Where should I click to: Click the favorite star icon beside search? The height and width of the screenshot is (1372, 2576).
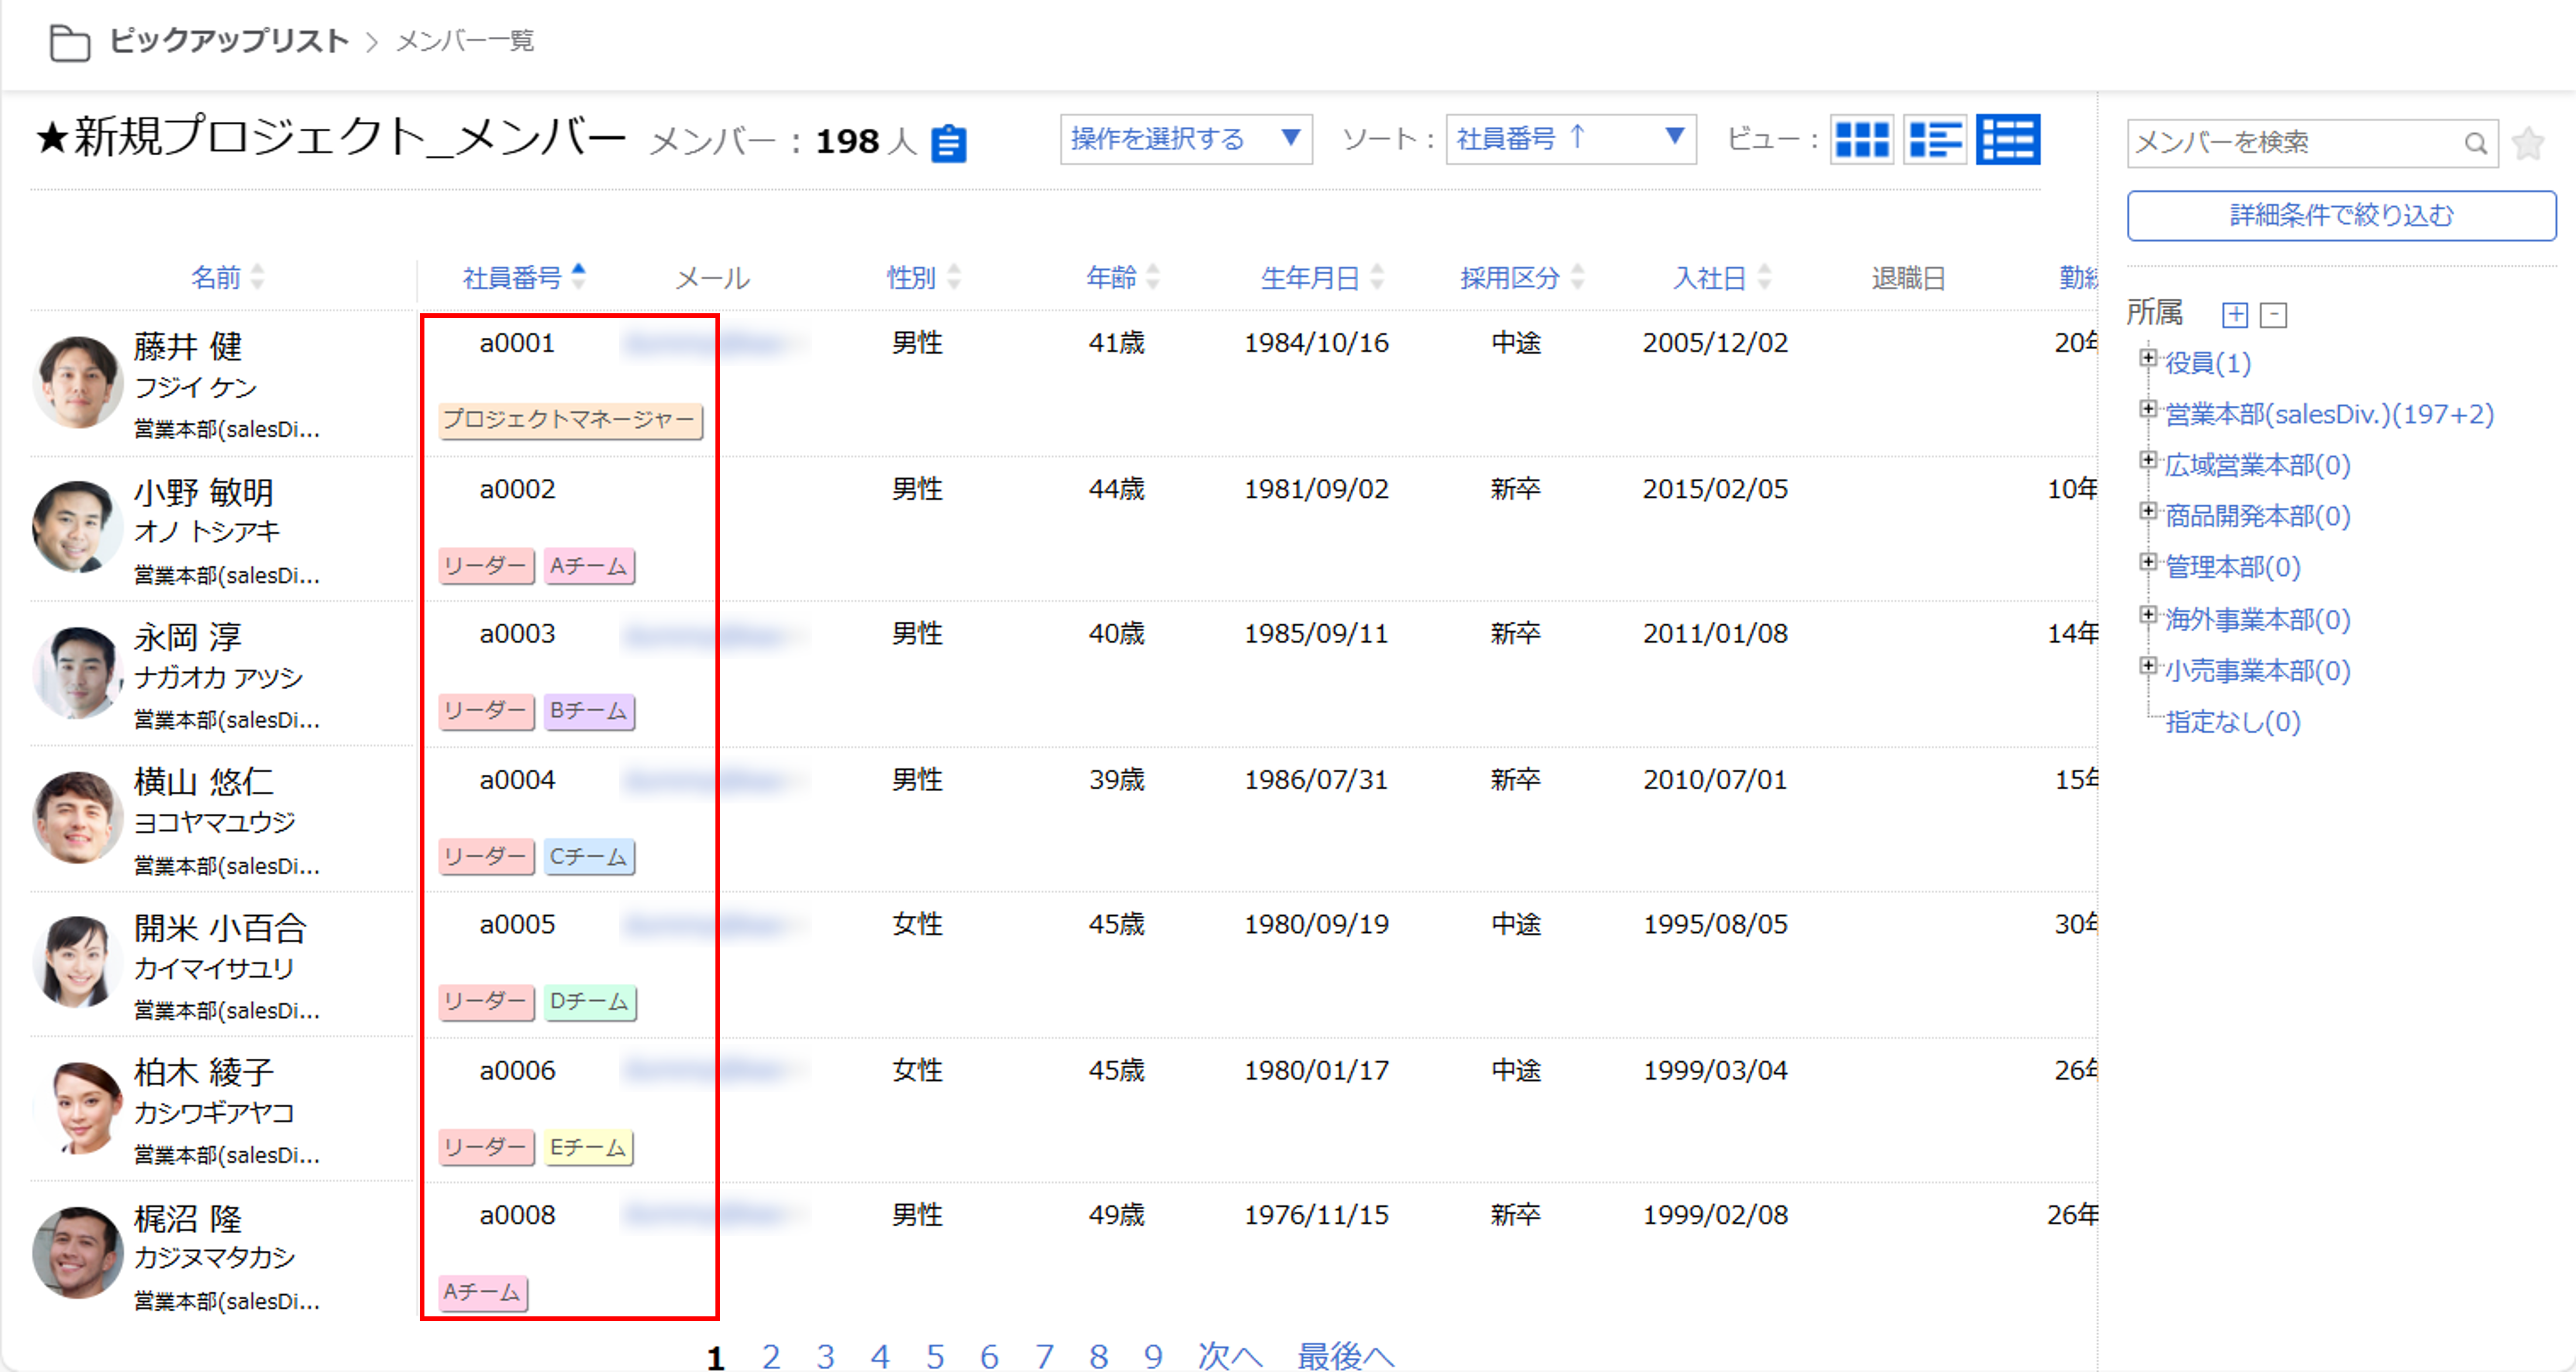pyautogui.click(x=2527, y=143)
